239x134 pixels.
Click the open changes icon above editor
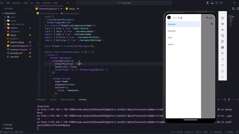pyautogui.click(x=233, y=9)
